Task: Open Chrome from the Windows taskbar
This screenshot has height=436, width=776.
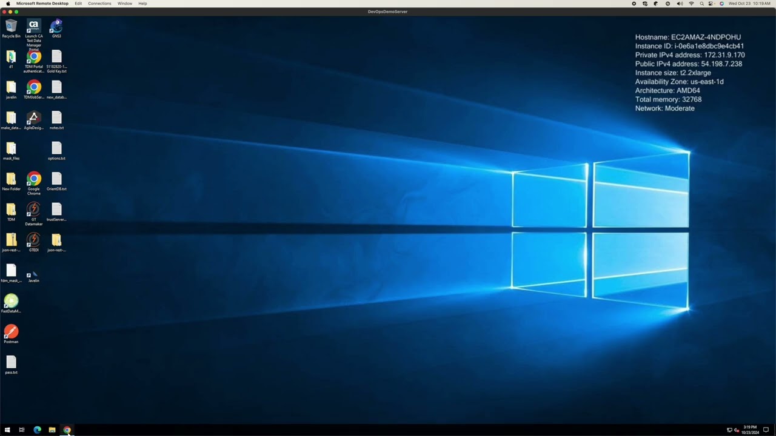Action: (x=67, y=430)
